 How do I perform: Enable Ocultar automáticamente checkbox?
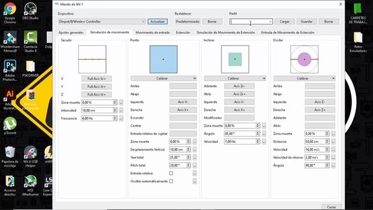171,181
